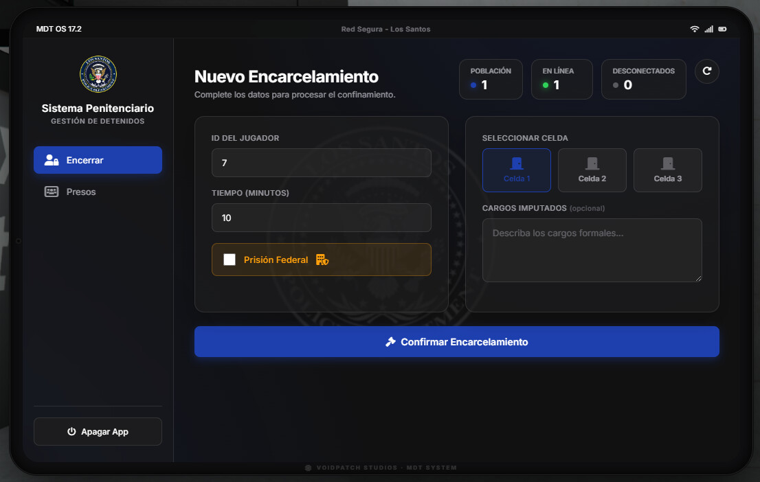Click the battery status icon
Viewport: 760px width, 482px height.
[722, 29]
